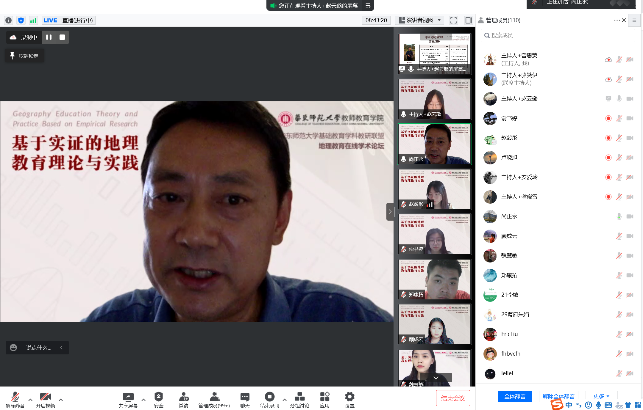The image size is (643, 410).
Task: Open the 安全 security menu
Action: 158,400
